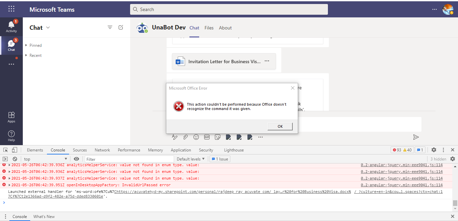Click the format text icon in compose bar

coord(175,137)
